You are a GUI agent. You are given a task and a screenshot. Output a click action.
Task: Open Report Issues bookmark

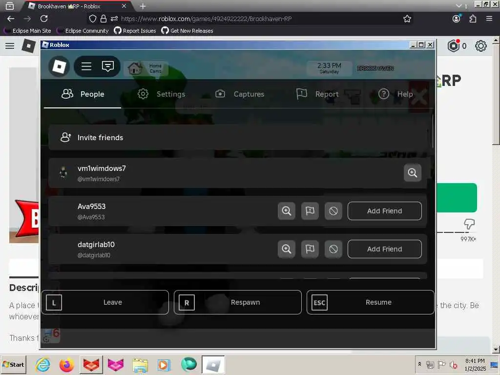pyautogui.click(x=135, y=31)
